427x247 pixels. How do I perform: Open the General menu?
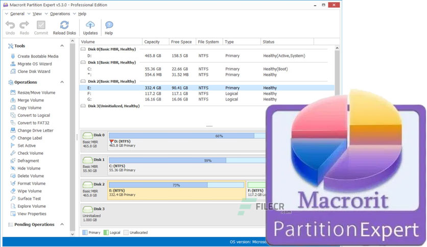(x=17, y=14)
